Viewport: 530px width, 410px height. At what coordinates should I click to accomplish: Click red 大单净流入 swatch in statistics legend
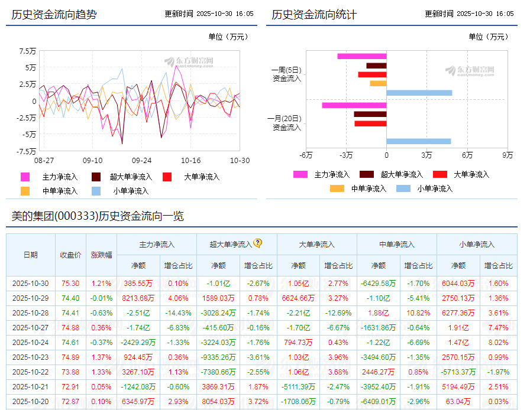(440, 174)
